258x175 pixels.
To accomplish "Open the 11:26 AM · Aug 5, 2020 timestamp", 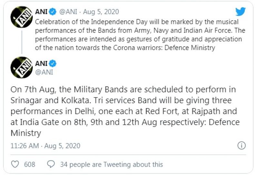I will pyautogui.click(x=45, y=146).
